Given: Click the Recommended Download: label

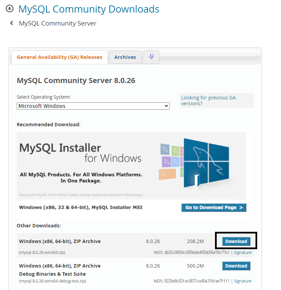Looking at the screenshot, I should pos(49,125).
